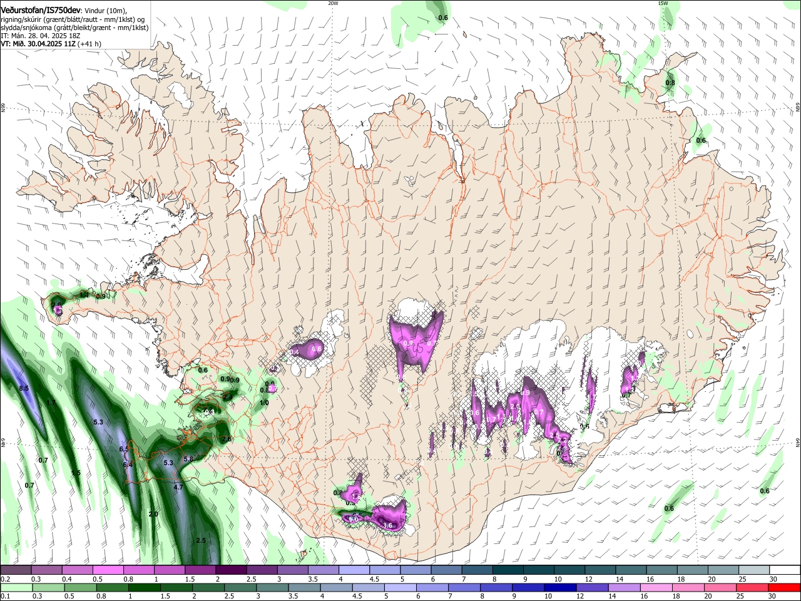Click the '0.8' value in the northeast green patch
Image resolution: width=801 pixels, height=601 pixels.
670,83
